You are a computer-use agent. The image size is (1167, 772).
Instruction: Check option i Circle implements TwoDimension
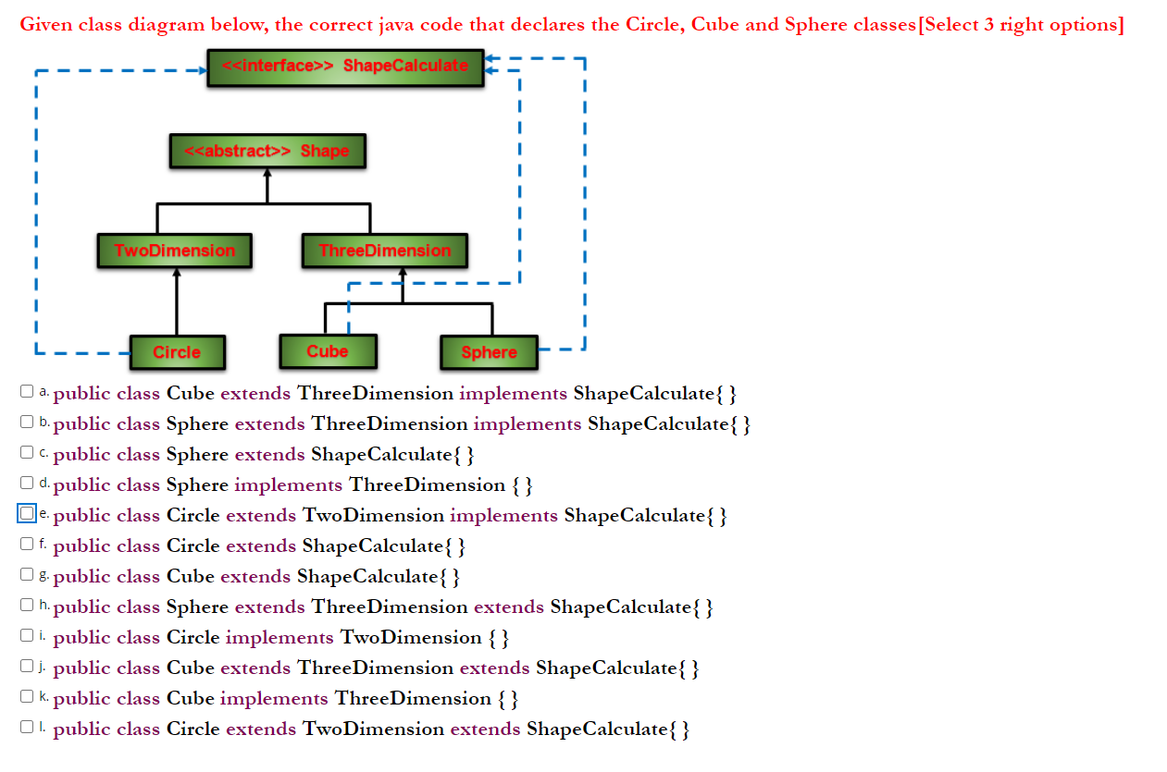(27, 635)
